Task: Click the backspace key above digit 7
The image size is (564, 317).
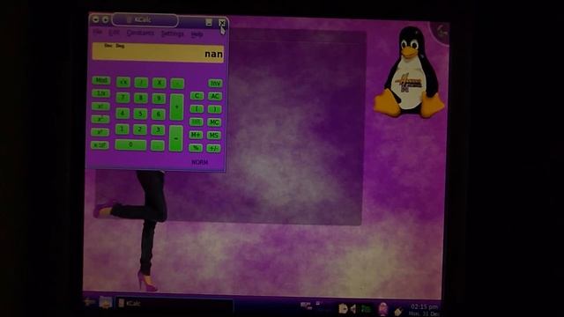Action: point(123,82)
